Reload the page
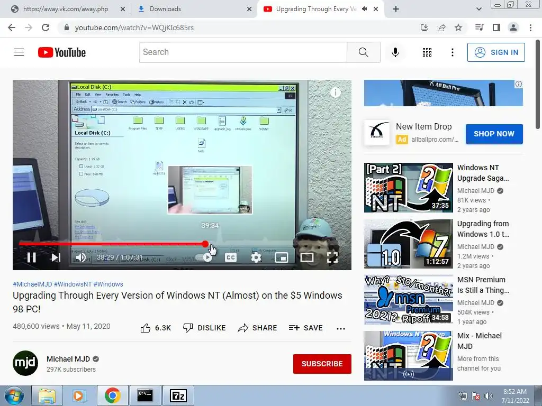Screen dimensions: 542x406 [x=46, y=27]
